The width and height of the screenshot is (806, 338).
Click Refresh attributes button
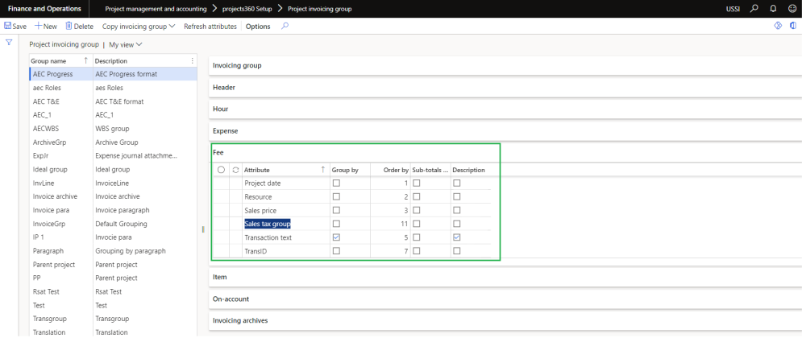[x=210, y=26]
